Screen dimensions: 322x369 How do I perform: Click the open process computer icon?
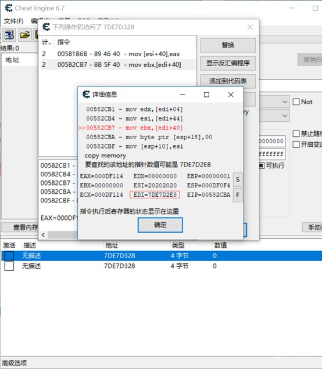point(9,35)
